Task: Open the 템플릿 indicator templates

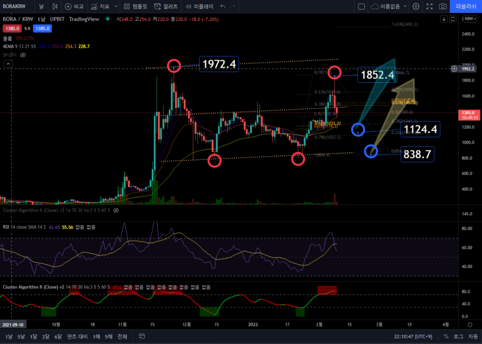Action: 135,6
